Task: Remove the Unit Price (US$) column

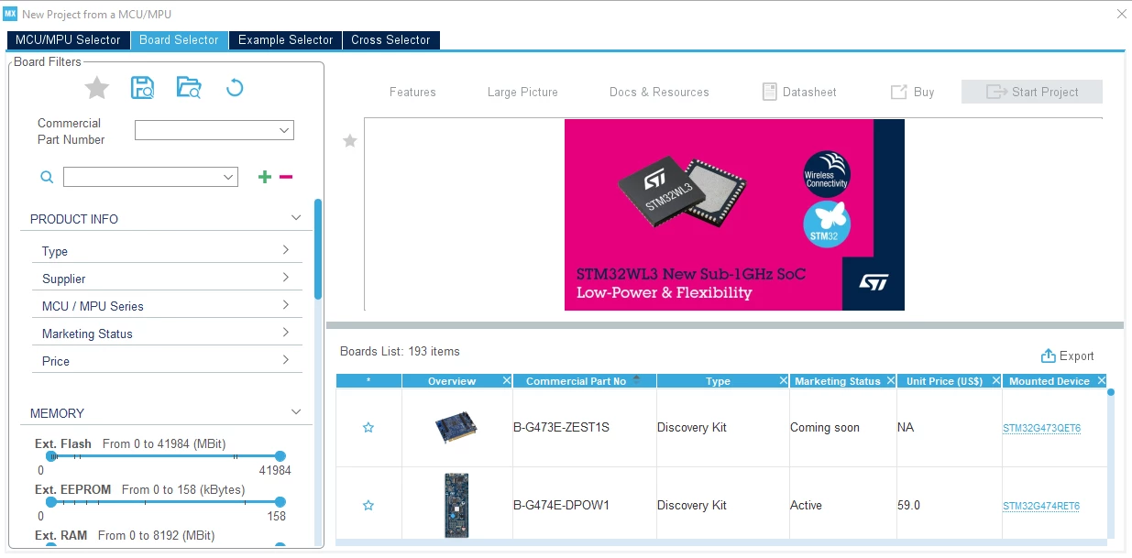Action: pyautogui.click(x=995, y=380)
